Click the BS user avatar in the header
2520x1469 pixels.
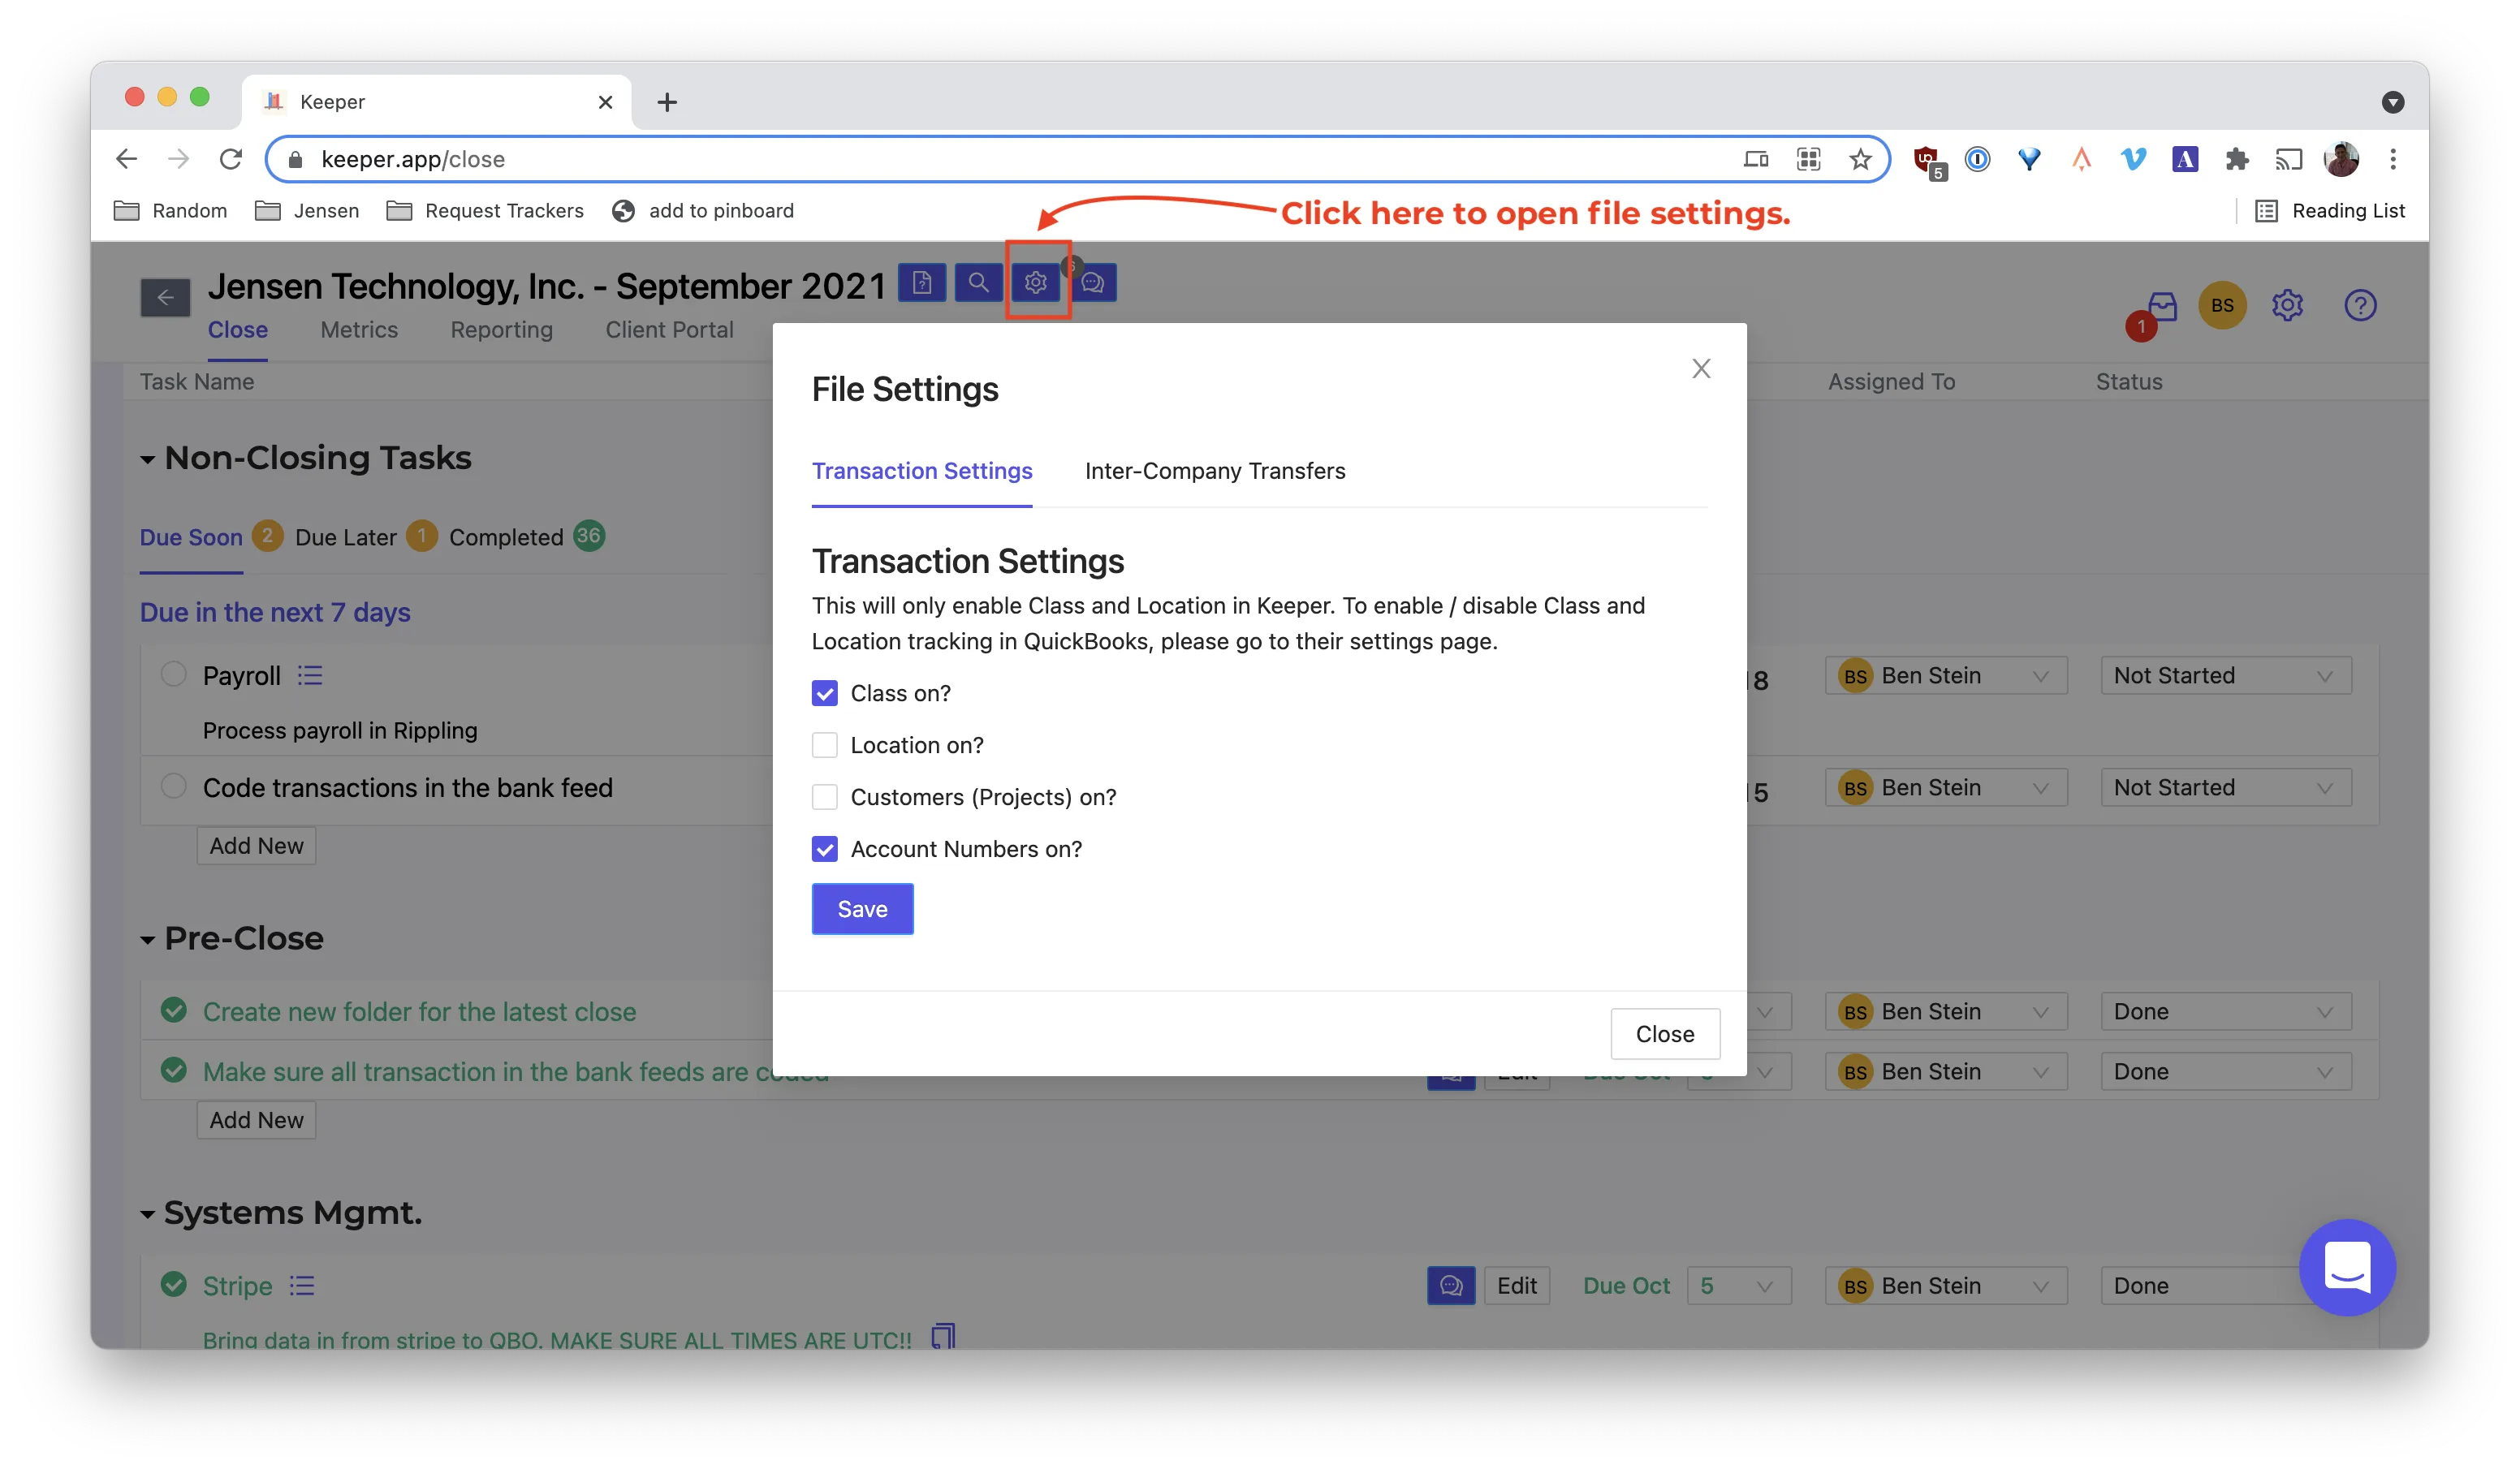[x=2222, y=305]
